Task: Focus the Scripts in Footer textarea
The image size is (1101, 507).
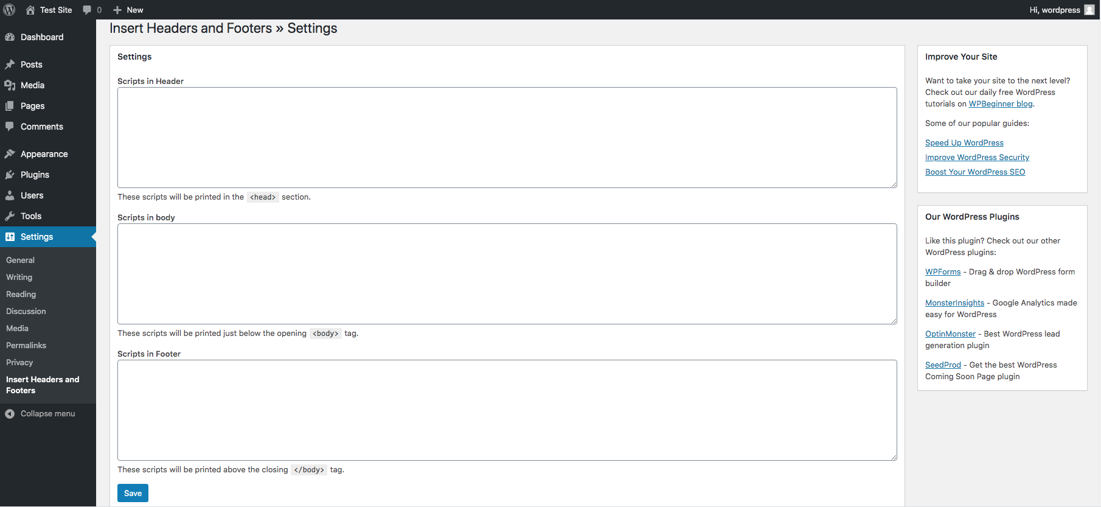Action: [507, 410]
